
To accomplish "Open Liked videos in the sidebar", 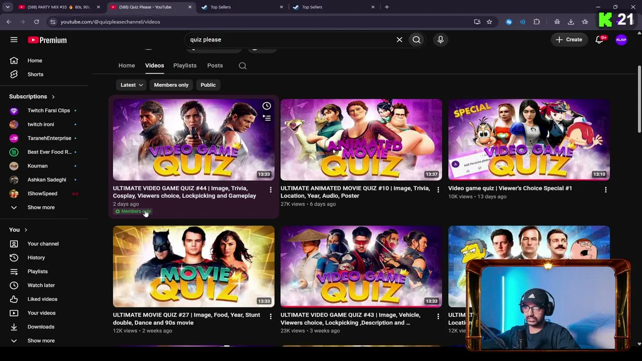I will click(x=44, y=299).
